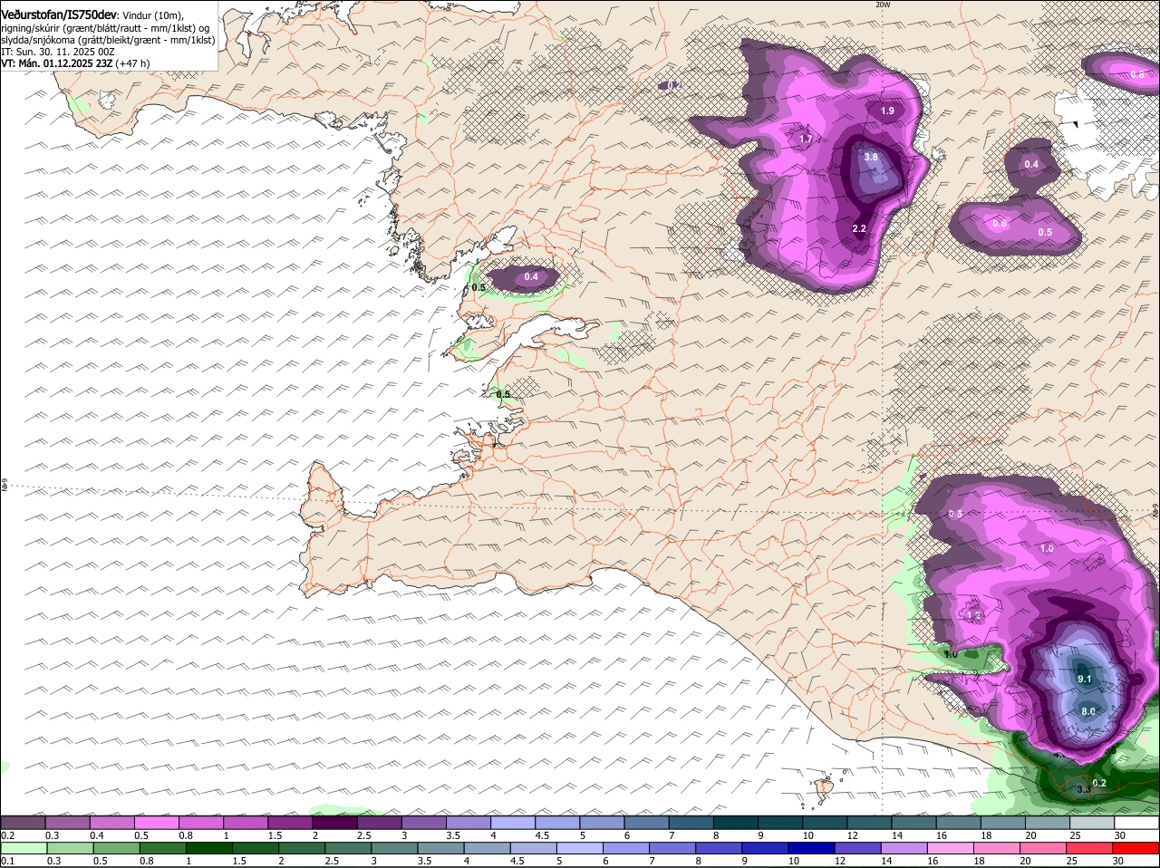Click the 1.9 precipitation value label

click(887, 111)
